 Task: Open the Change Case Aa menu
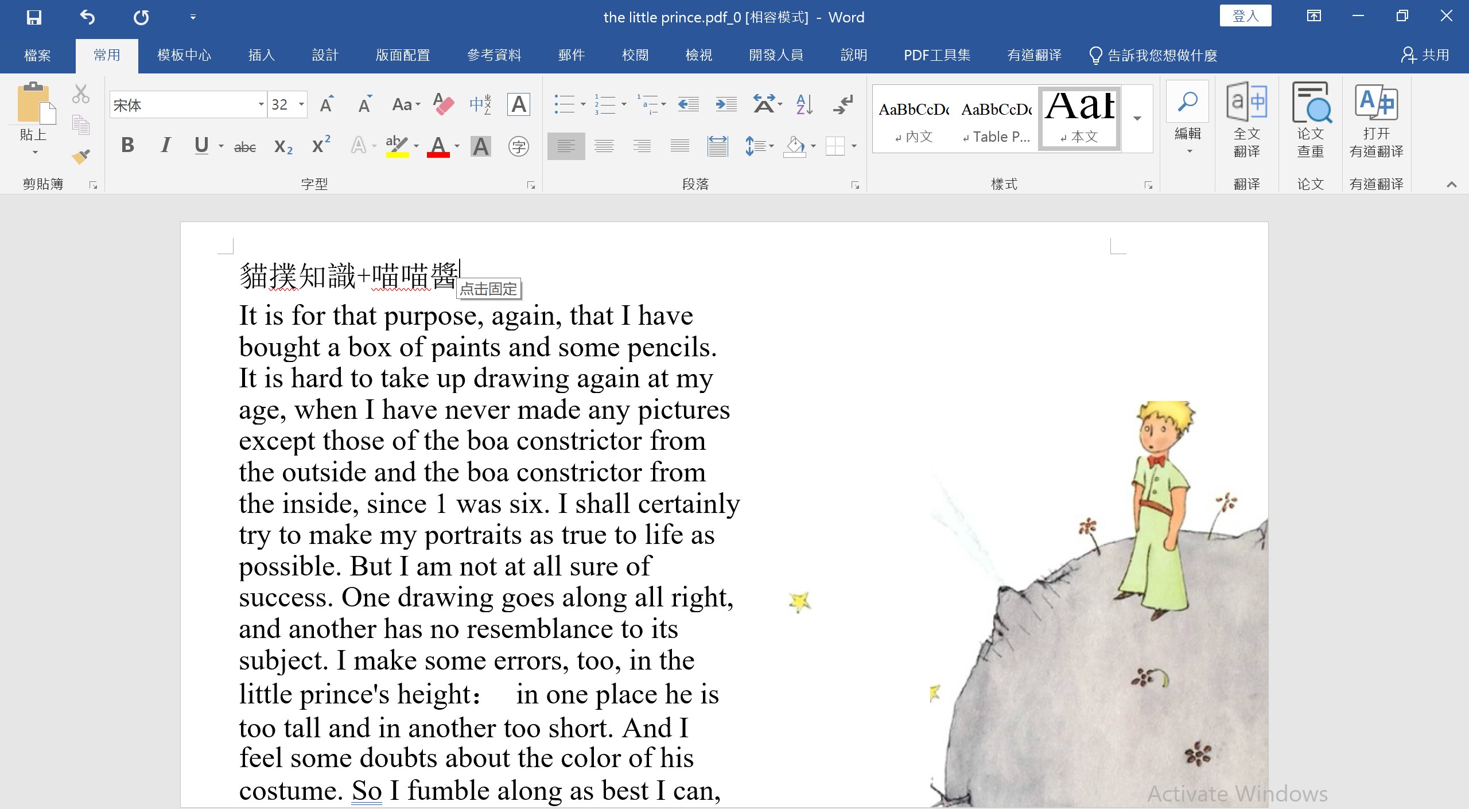coord(406,104)
